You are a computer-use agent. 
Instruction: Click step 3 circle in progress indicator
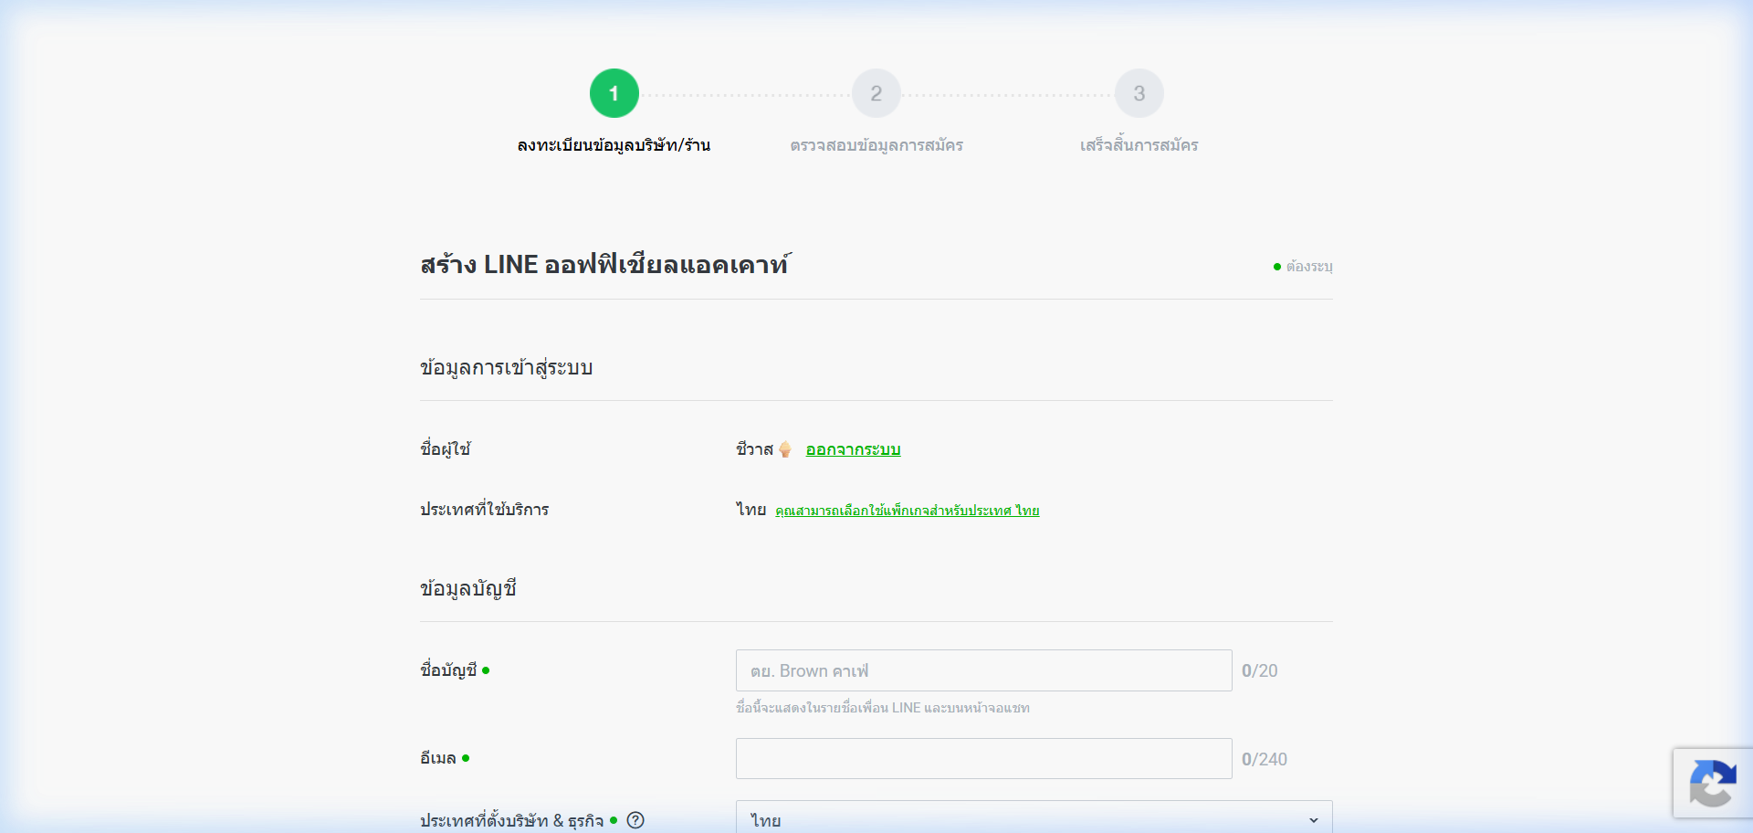click(1139, 93)
